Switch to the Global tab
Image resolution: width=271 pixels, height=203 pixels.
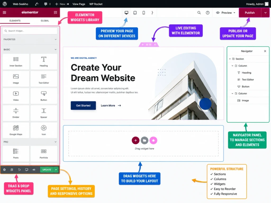click(45, 21)
